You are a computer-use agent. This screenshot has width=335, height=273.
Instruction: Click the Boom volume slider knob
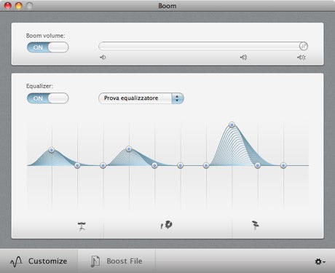pyautogui.click(x=304, y=46)
